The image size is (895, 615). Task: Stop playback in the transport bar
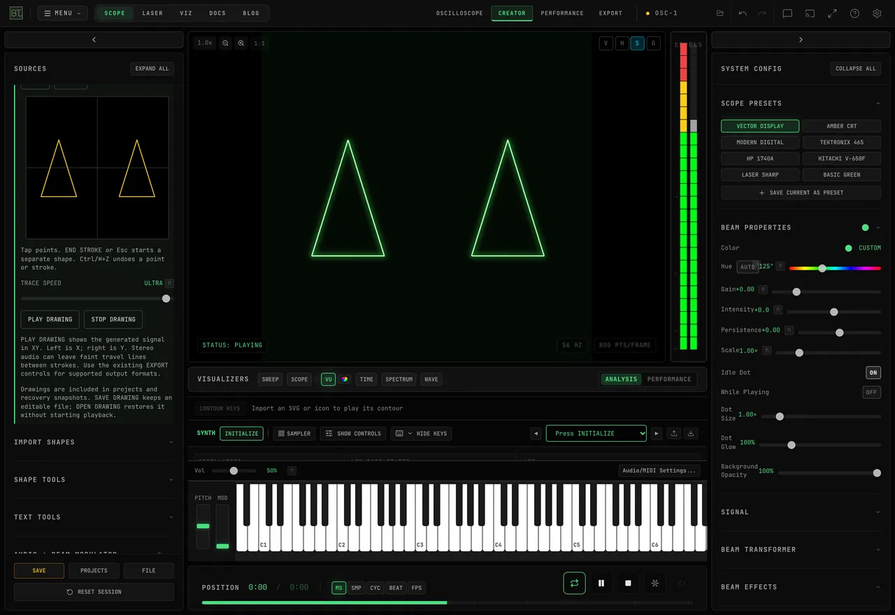tap(628, 583)
